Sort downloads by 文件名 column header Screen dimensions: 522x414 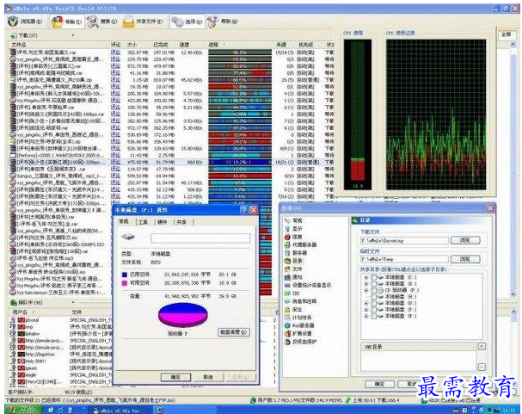coord(59,45)
